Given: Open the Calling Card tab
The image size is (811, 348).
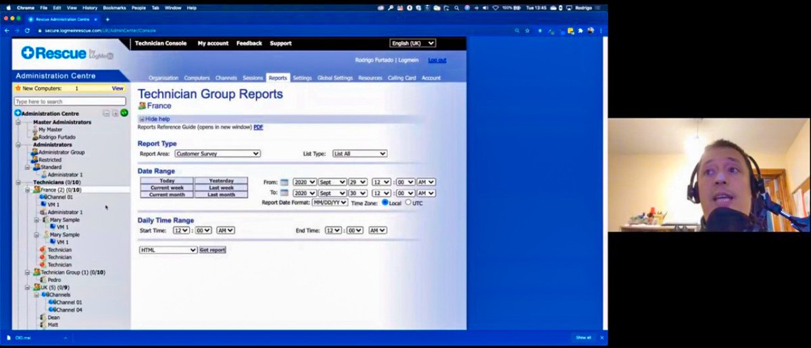Looking at the screenshot, I should (402, 78).
